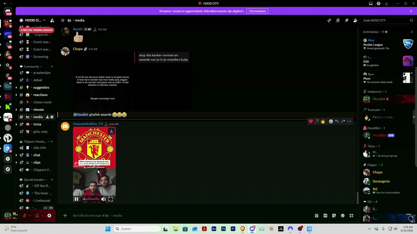Open activities settings gear
This screenshot has width=417, height=234.
[386, 32]
